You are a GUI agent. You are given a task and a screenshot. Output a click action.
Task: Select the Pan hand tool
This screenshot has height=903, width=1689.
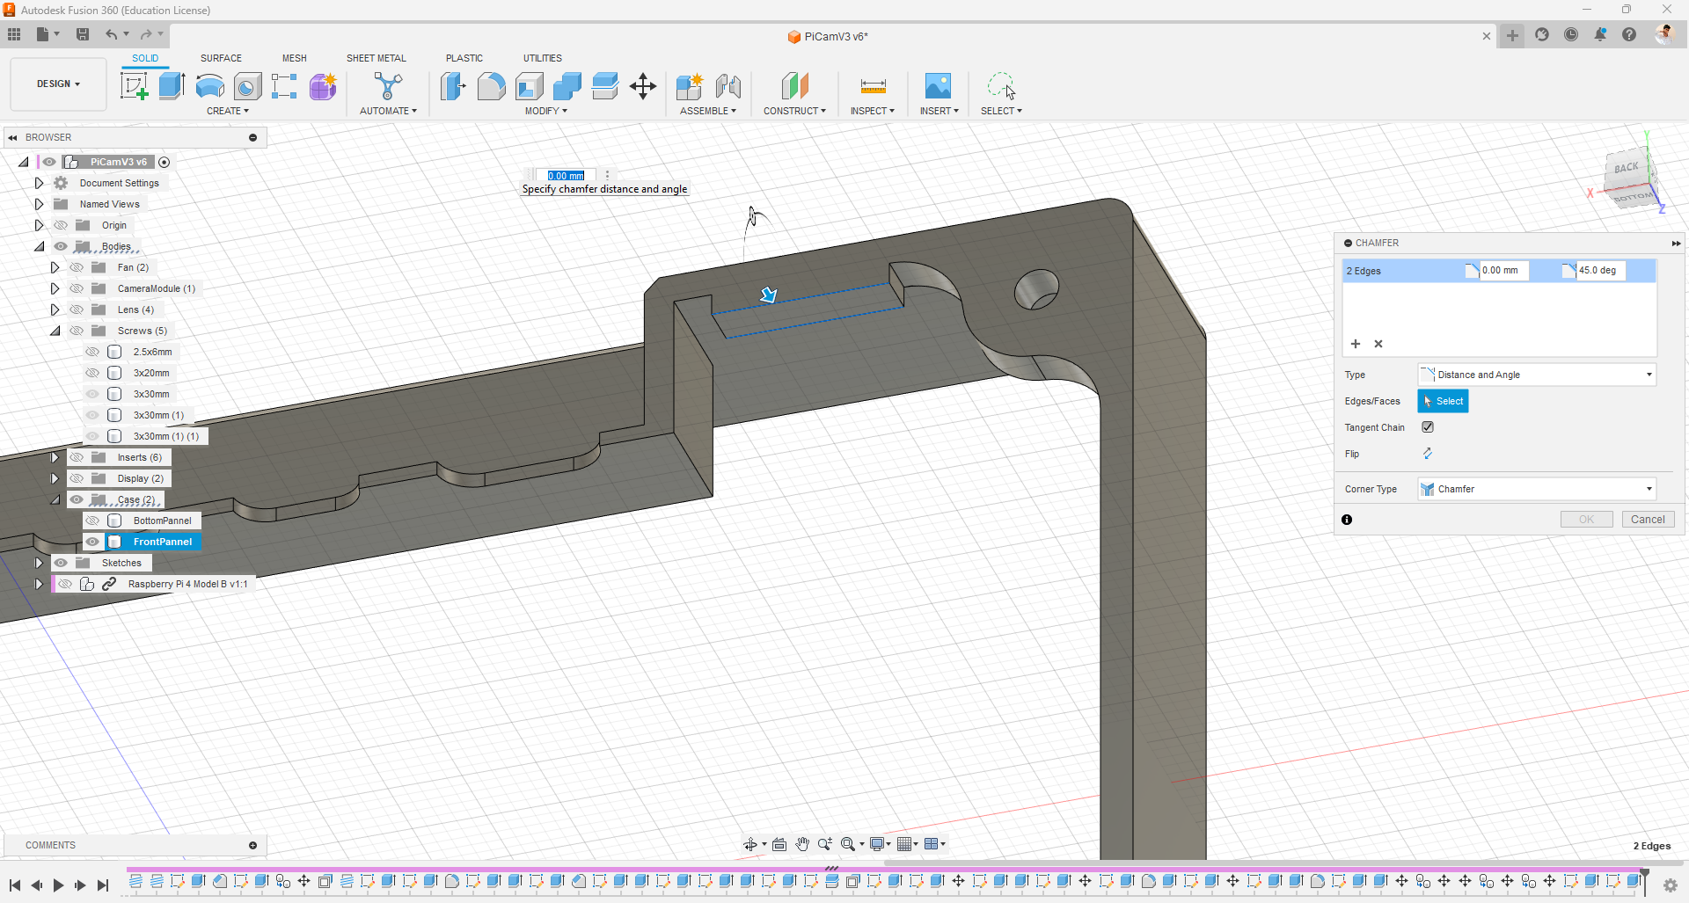pyautogui.click(x=802, y=844)
